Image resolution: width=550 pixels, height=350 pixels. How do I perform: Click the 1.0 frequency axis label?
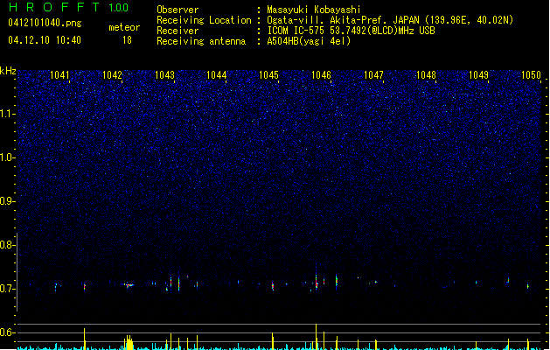(x=7, y=157)
